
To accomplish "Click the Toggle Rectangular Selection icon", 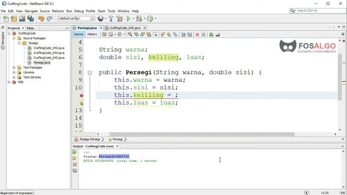I will tap(155, 34).
